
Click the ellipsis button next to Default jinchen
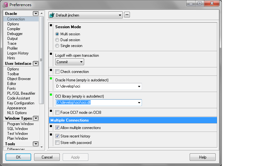coord(127,15)
